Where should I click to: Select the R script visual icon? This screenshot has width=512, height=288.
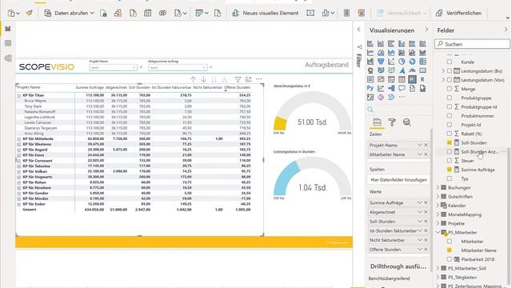[422, 79]
